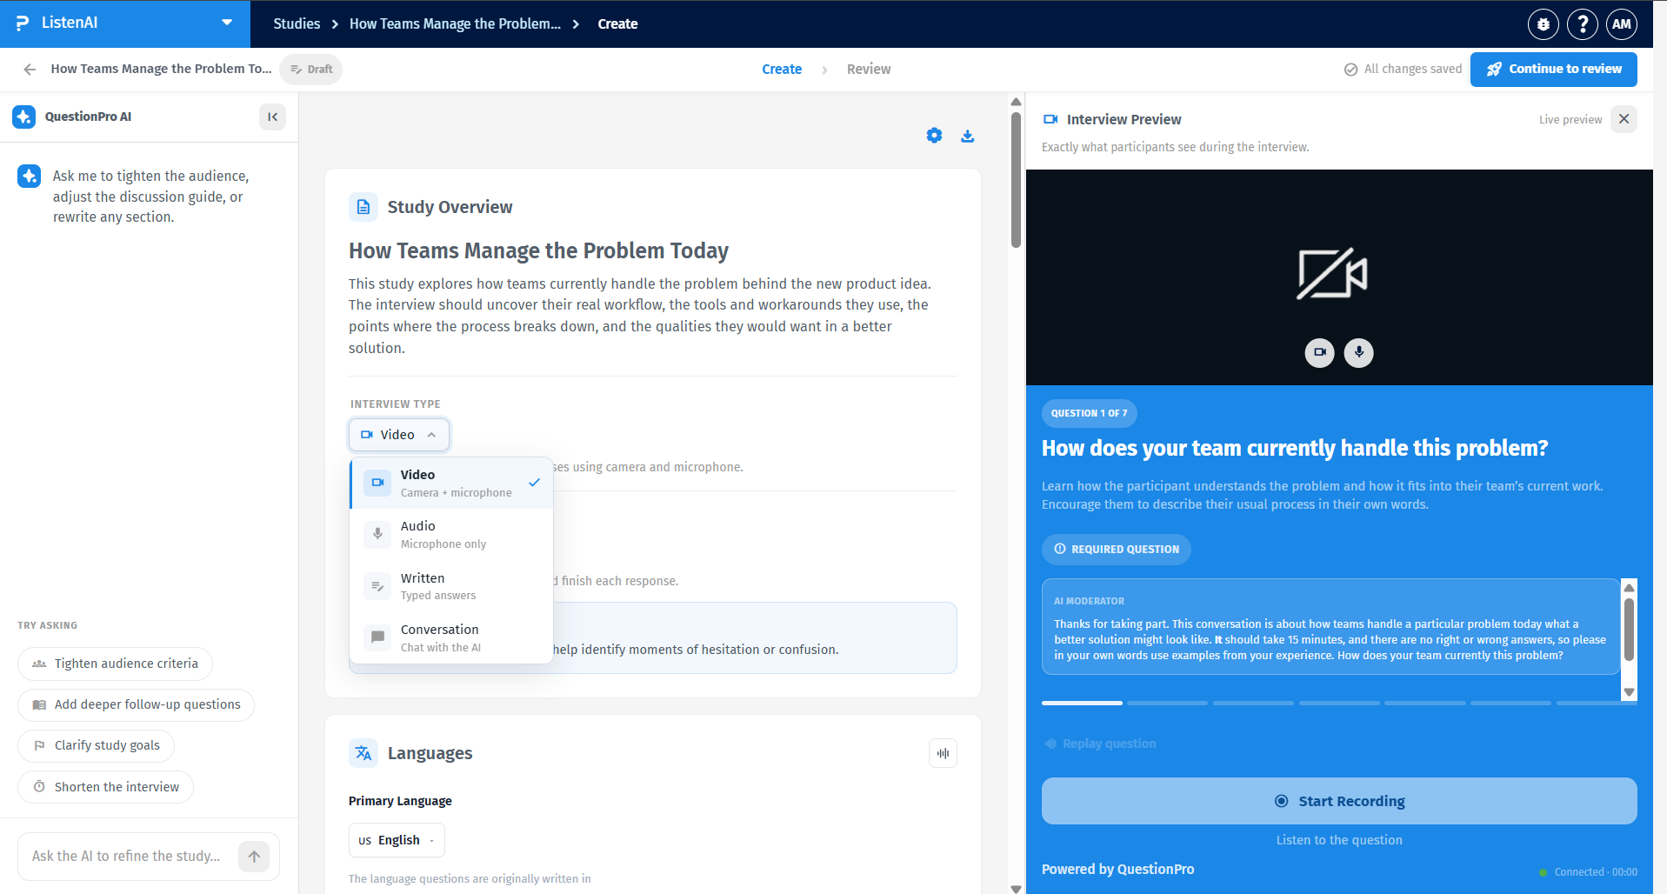
Task: Click Start Recording button
Action: click(1339, 801)
